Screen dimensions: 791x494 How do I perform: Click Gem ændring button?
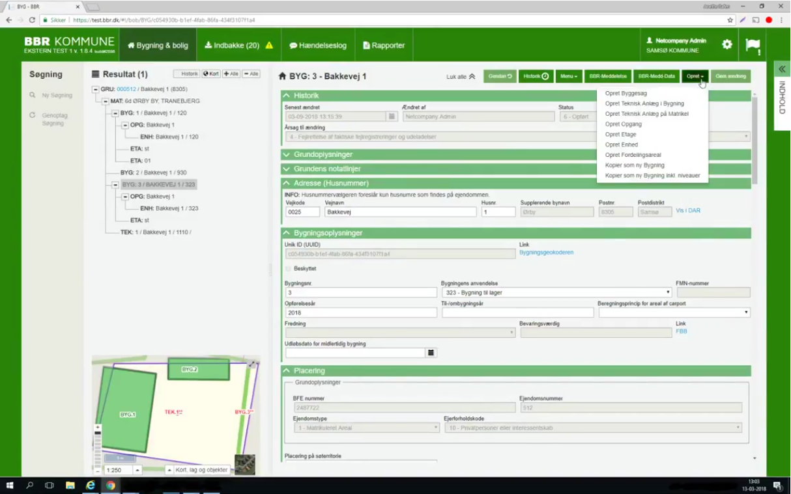point(730,76)
